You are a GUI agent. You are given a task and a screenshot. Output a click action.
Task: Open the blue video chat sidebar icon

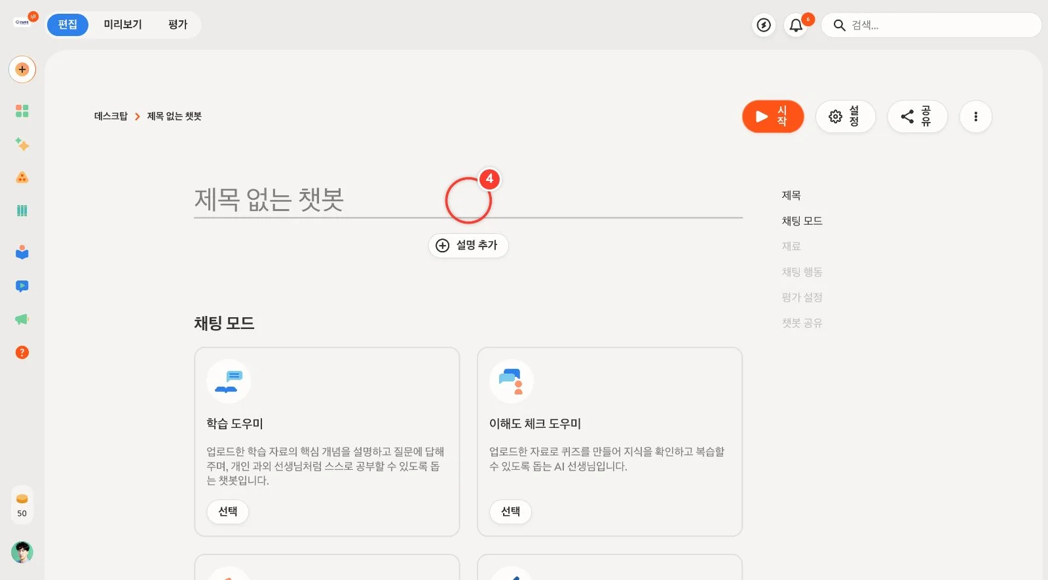[x=22, y=286]
